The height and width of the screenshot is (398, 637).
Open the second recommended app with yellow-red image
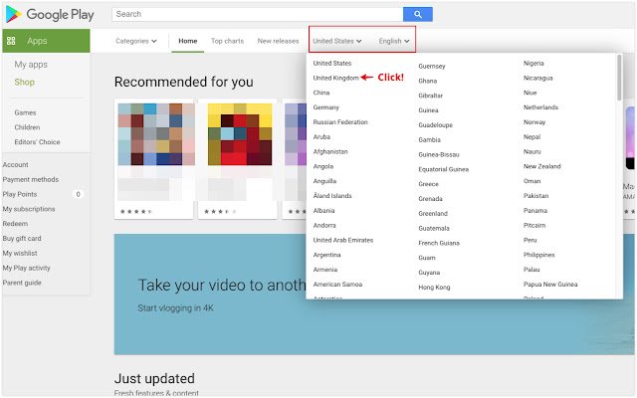(x=240, y=134)
